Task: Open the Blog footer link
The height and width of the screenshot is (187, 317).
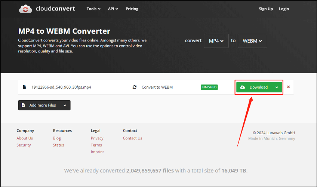Action: point(57,138)
